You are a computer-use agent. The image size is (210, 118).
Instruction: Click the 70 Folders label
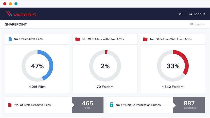tap(105, 87)
